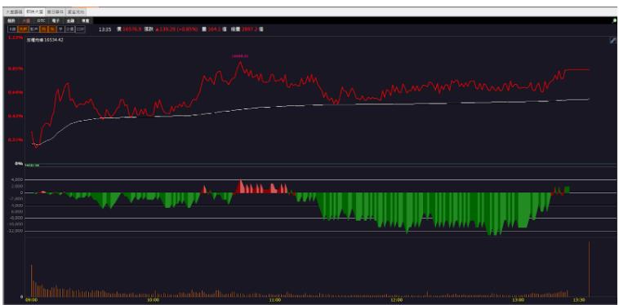Screen dimensions: 619x305
Task: Open the fourth tab in the top tab bar
Action: 76,11
